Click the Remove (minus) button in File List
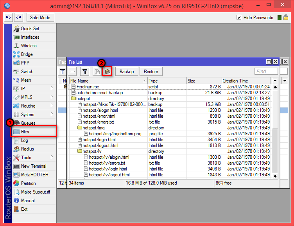Screen dimensions: 294x226 [x=72, y=72]
